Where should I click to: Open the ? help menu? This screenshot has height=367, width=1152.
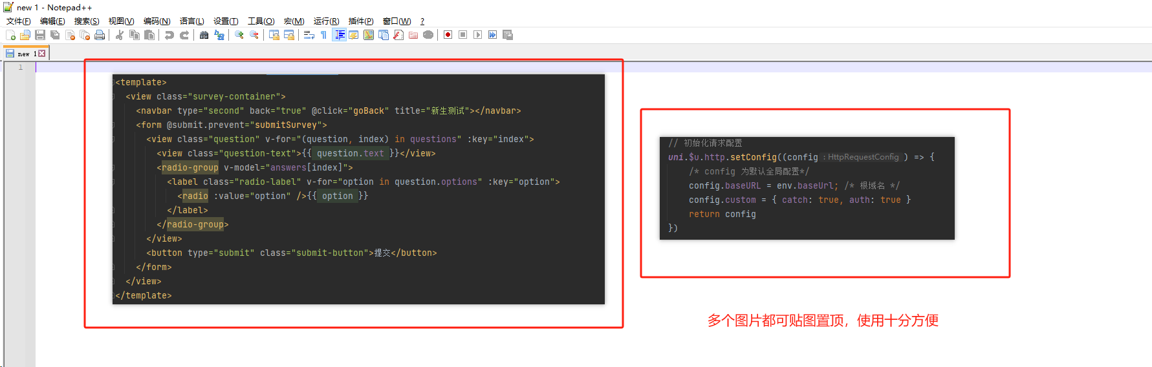click(x=422, y=21)
